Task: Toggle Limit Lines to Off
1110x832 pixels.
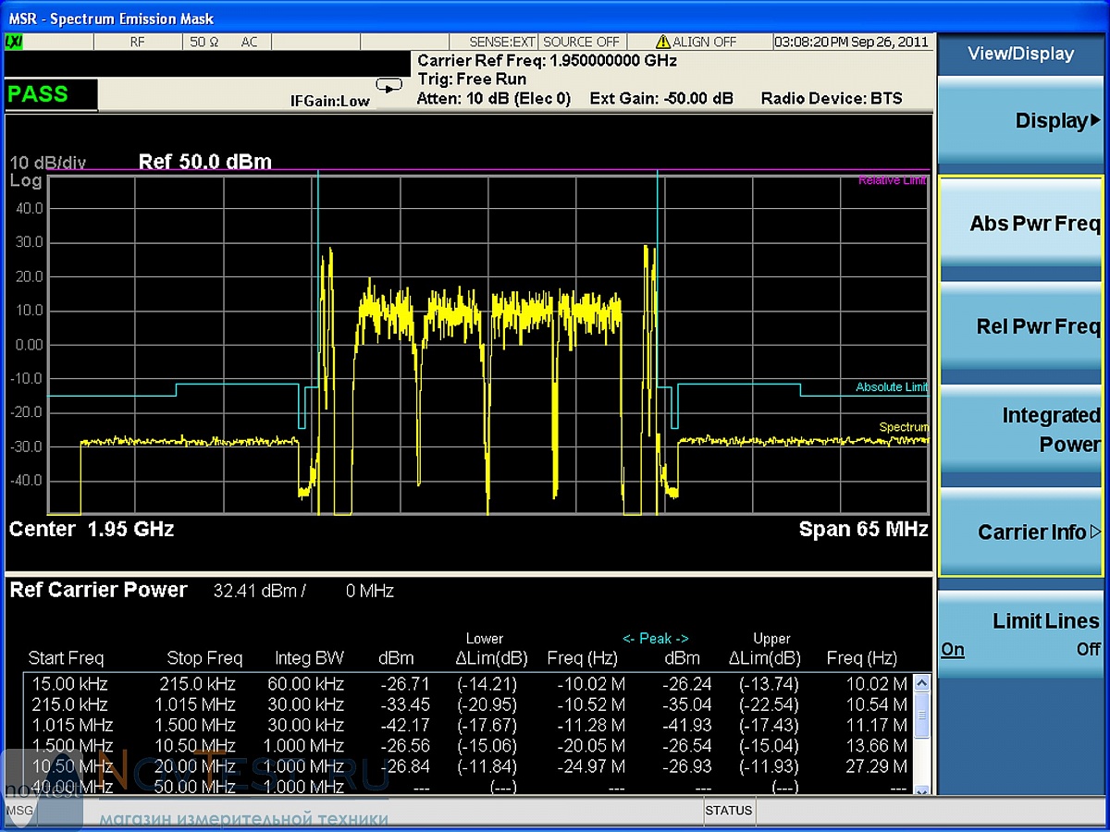Action: (1088, 650)
